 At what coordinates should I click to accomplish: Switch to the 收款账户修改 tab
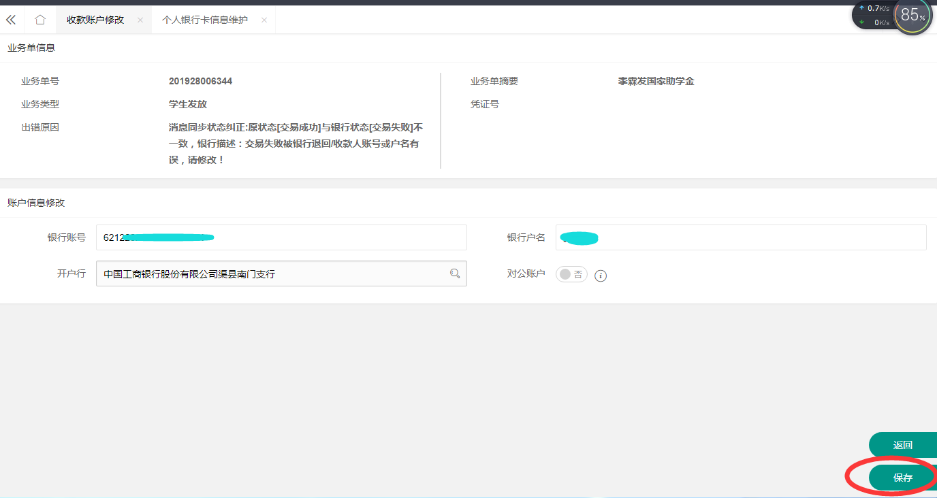point(95,20)
